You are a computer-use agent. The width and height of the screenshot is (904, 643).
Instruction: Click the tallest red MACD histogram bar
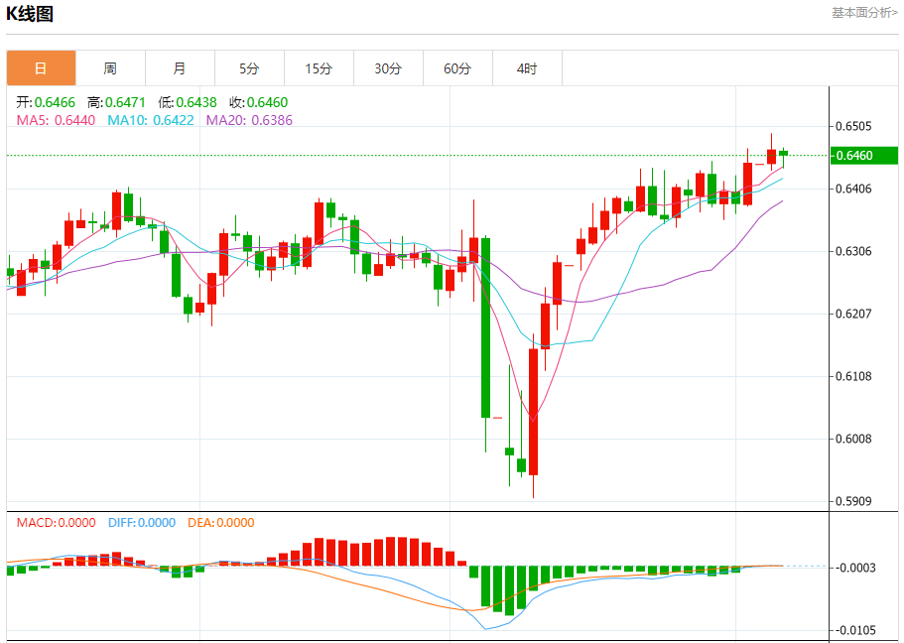(390, 552)
